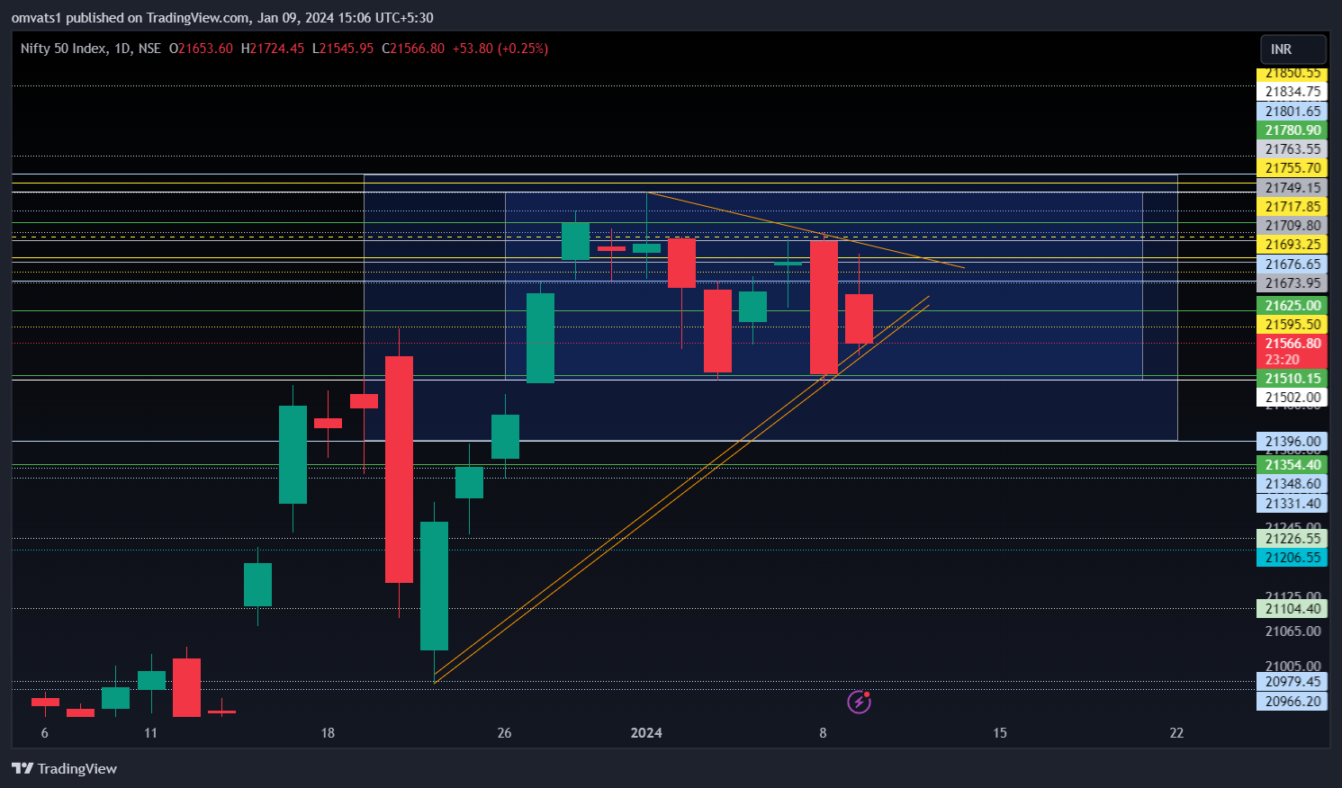Click the date label 6 on time axis
Viewport: 1342px width, 788px height.
45,733
